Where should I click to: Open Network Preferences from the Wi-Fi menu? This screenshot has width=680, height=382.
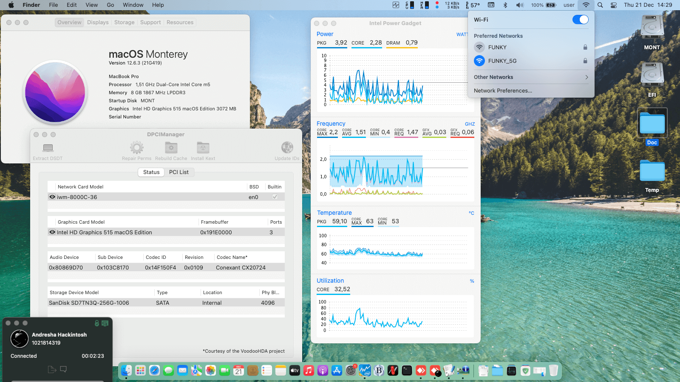[x=503, y=90]
